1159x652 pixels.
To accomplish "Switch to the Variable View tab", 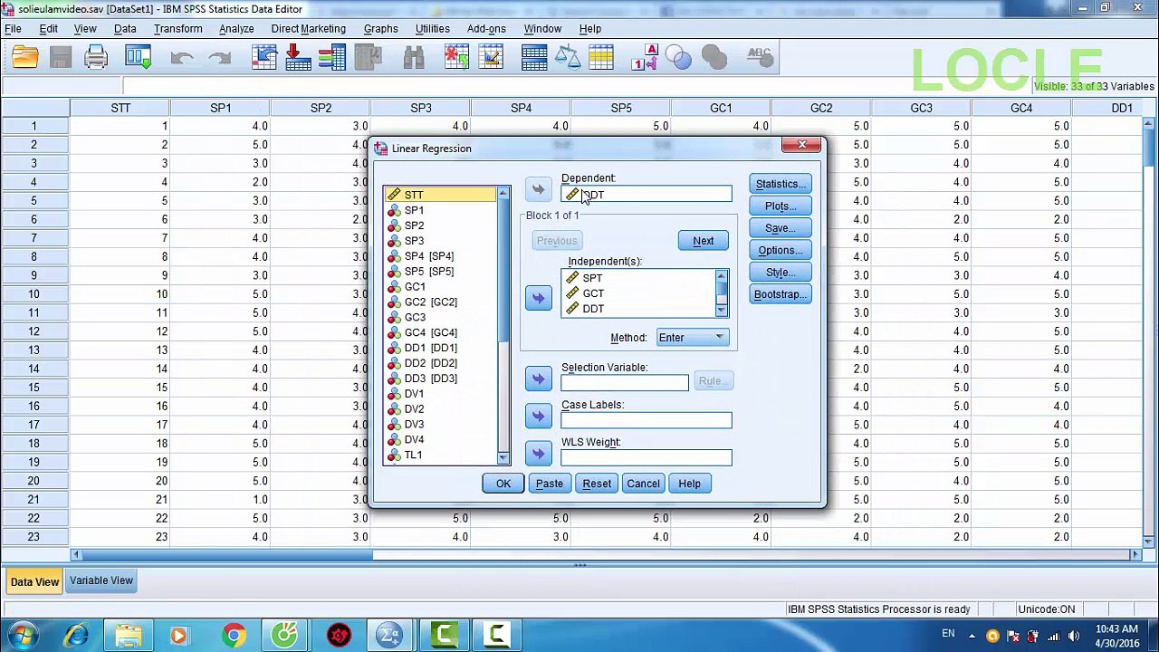I will (x=101, y=580).
